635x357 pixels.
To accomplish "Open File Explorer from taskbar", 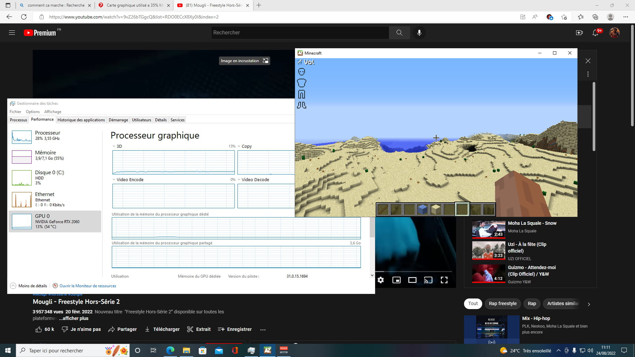I will [x=186, y=350].
